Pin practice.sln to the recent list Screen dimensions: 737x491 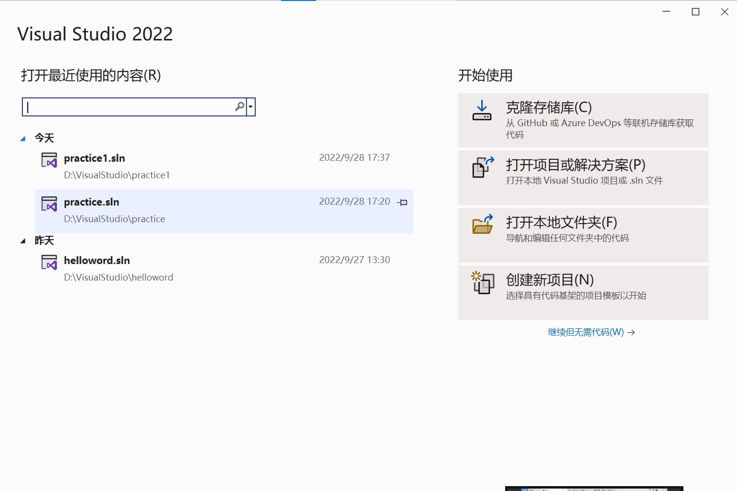pyautogui.click(x=402, y=202)
